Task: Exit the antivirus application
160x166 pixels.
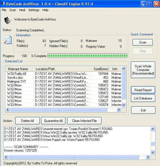Action: (143, 110)
